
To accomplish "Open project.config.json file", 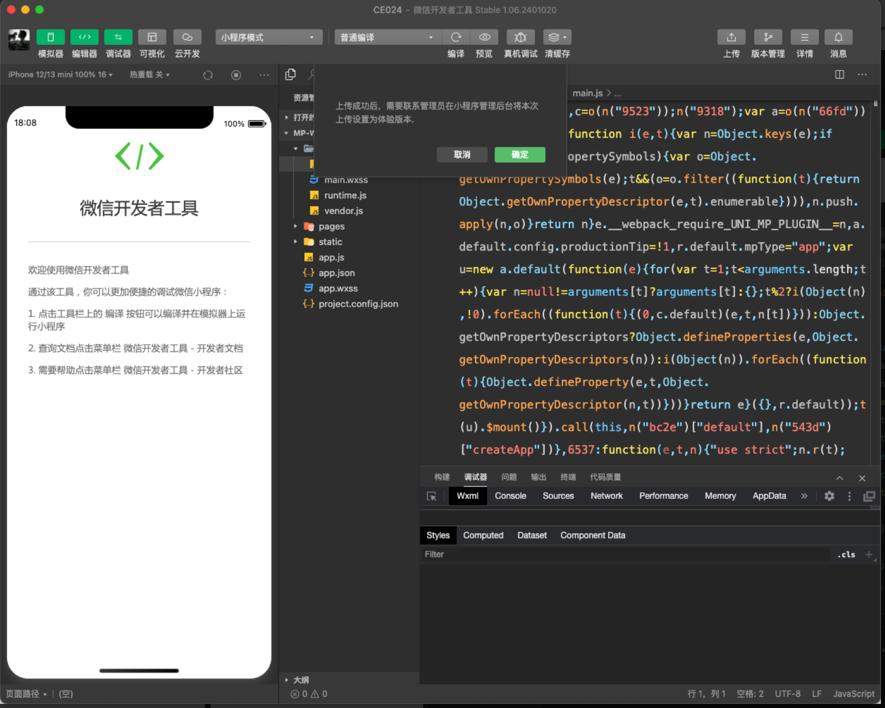I will [x=358, y=304].
